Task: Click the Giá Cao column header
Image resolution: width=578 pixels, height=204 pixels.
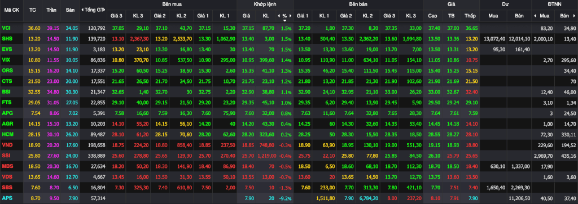Action: click(433, 16)
